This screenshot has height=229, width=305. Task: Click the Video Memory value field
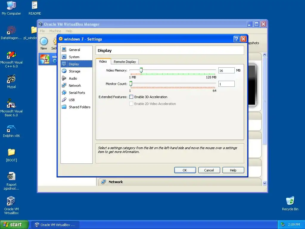click(x=226, y=70)
